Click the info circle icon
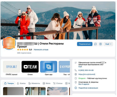Screen dimensions: 117x97 76,88
